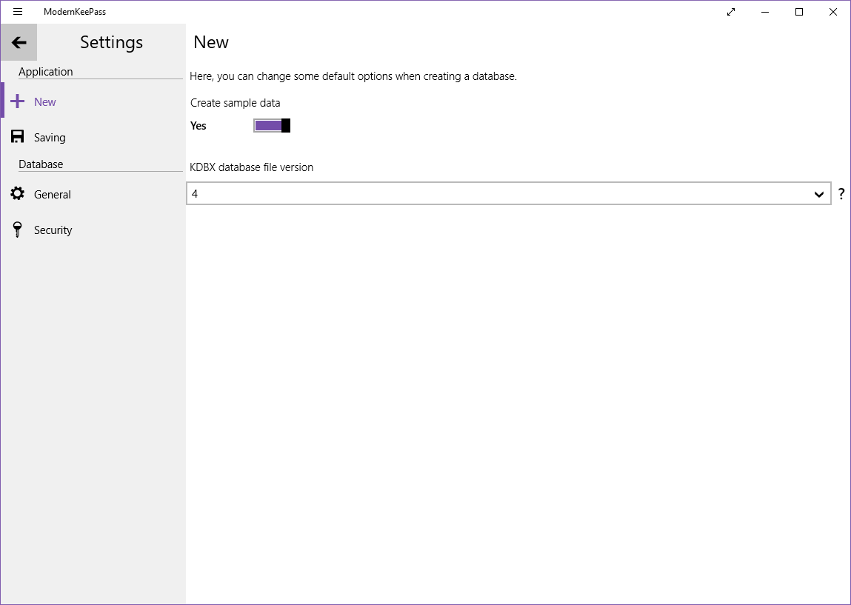Viewport: 851px width, 605px height.
Task: Toggle the Create sample data switch
Action: click(272, 126)
